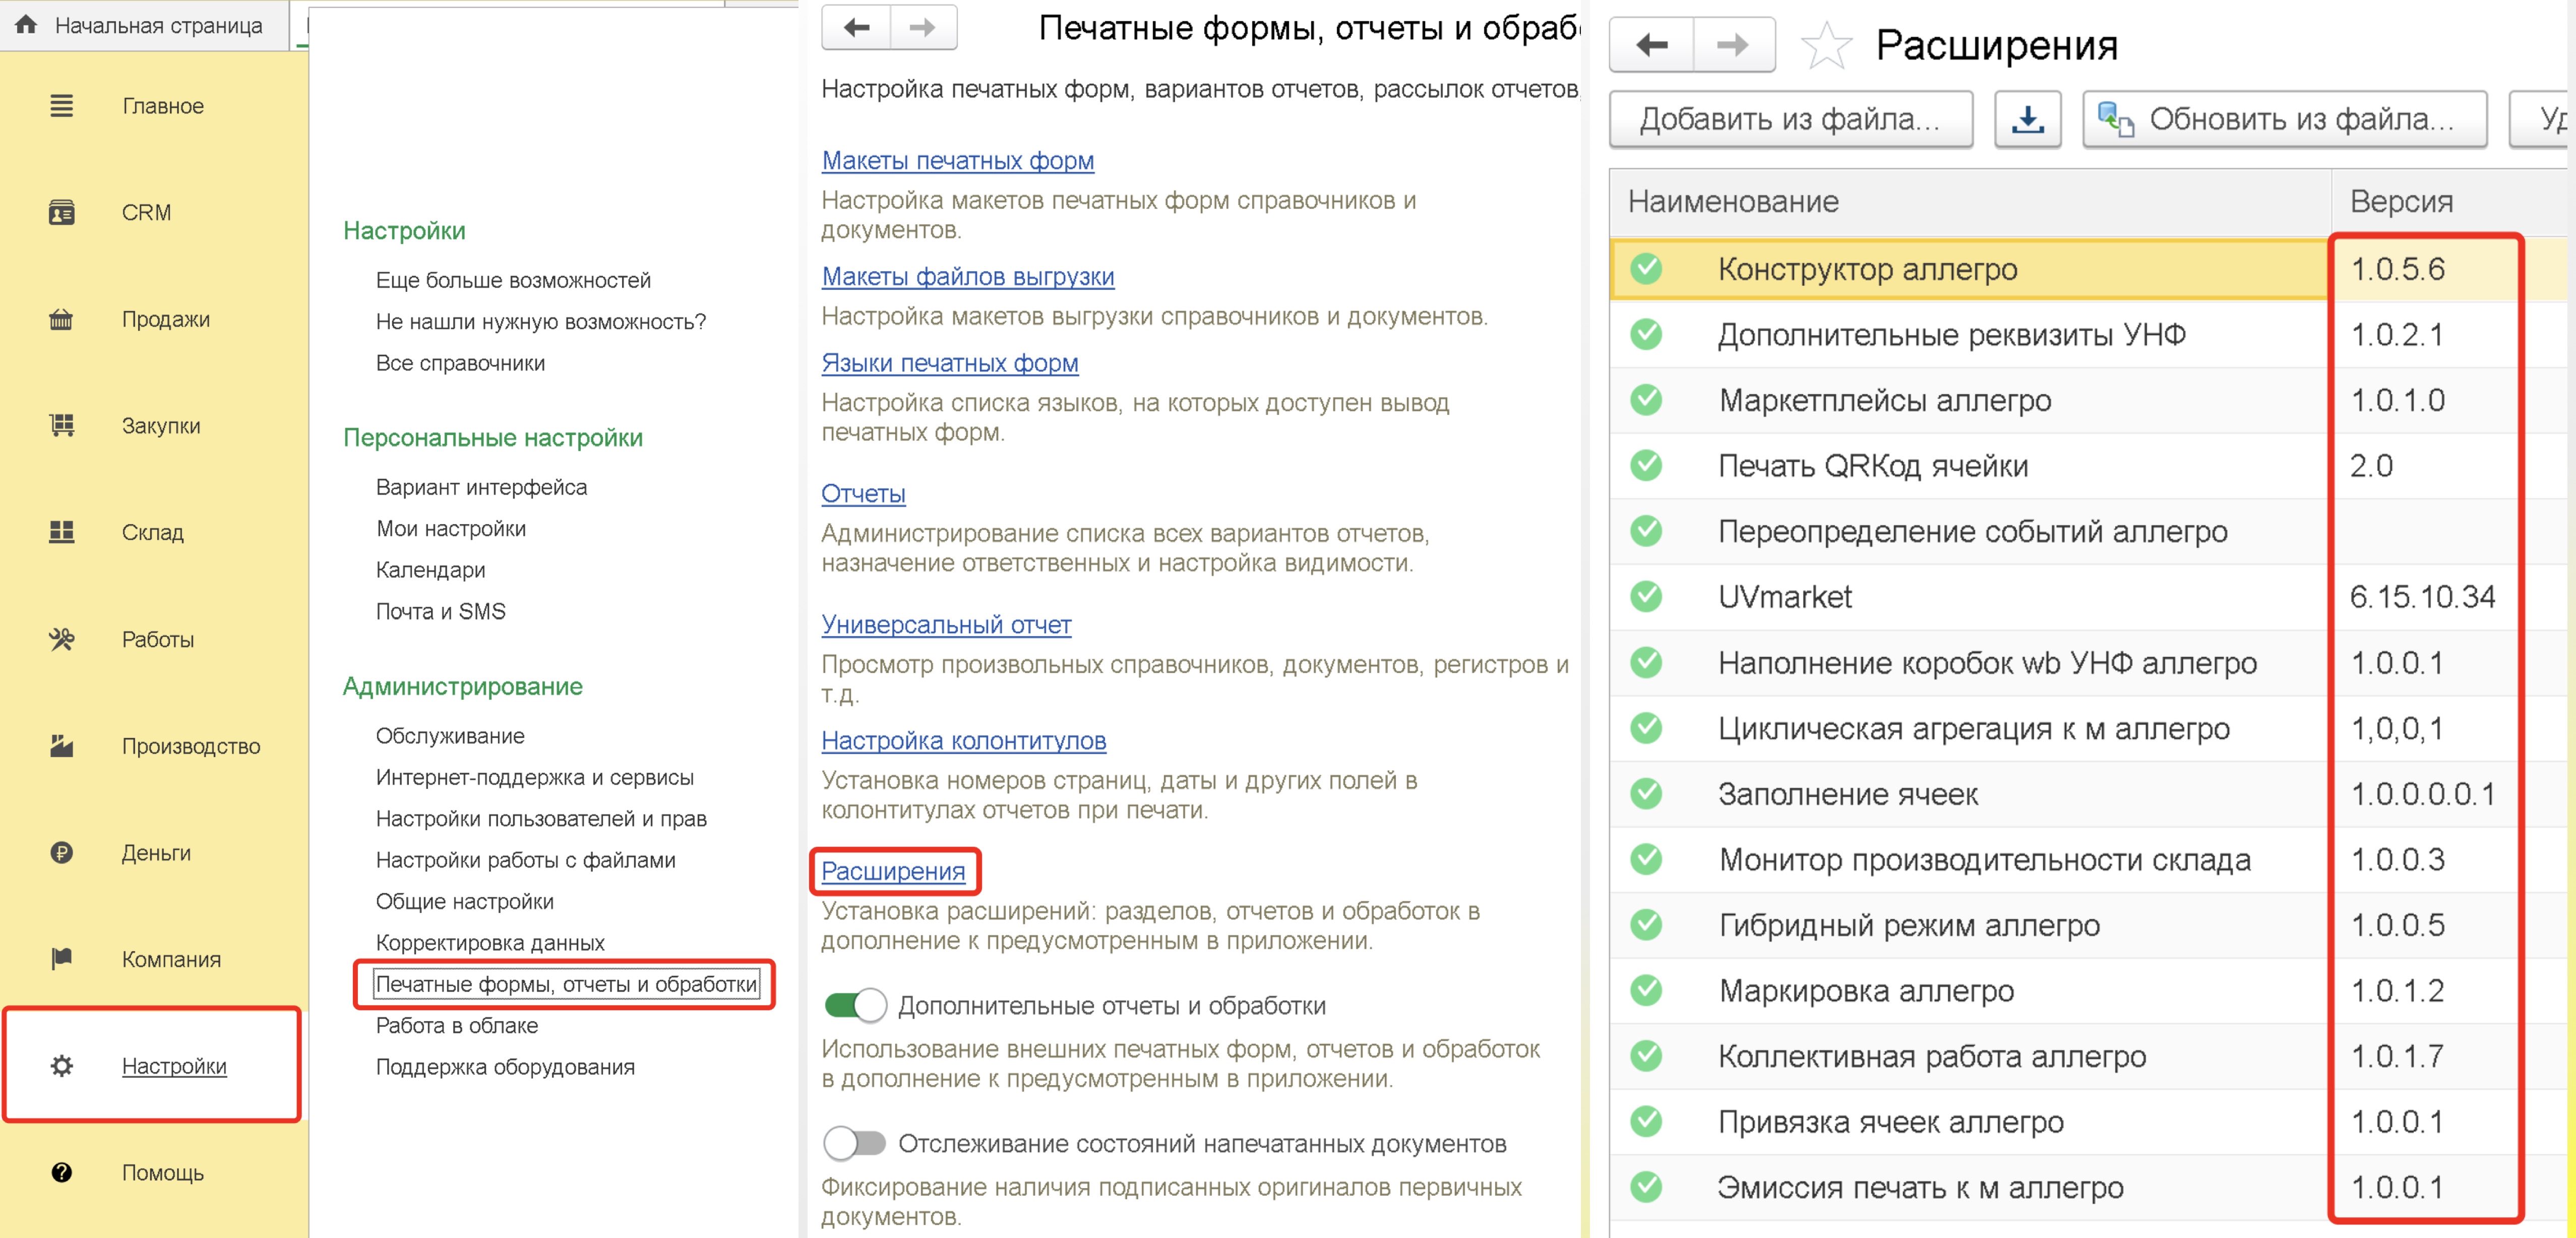Sort by Наименование column header
The image size is (2576, 1238).
(x=1970, y=201)
